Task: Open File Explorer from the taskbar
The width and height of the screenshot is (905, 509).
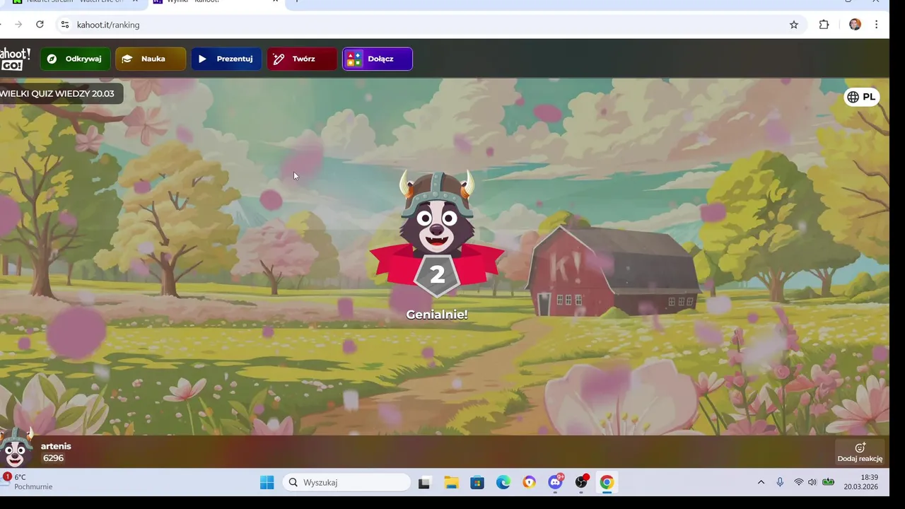Action: 451,483
